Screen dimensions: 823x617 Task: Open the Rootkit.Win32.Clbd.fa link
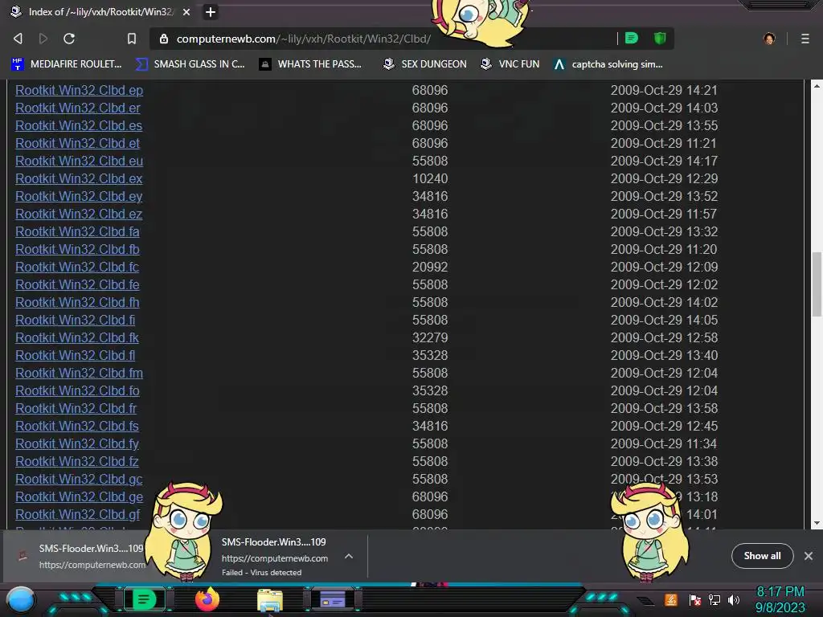77,232
